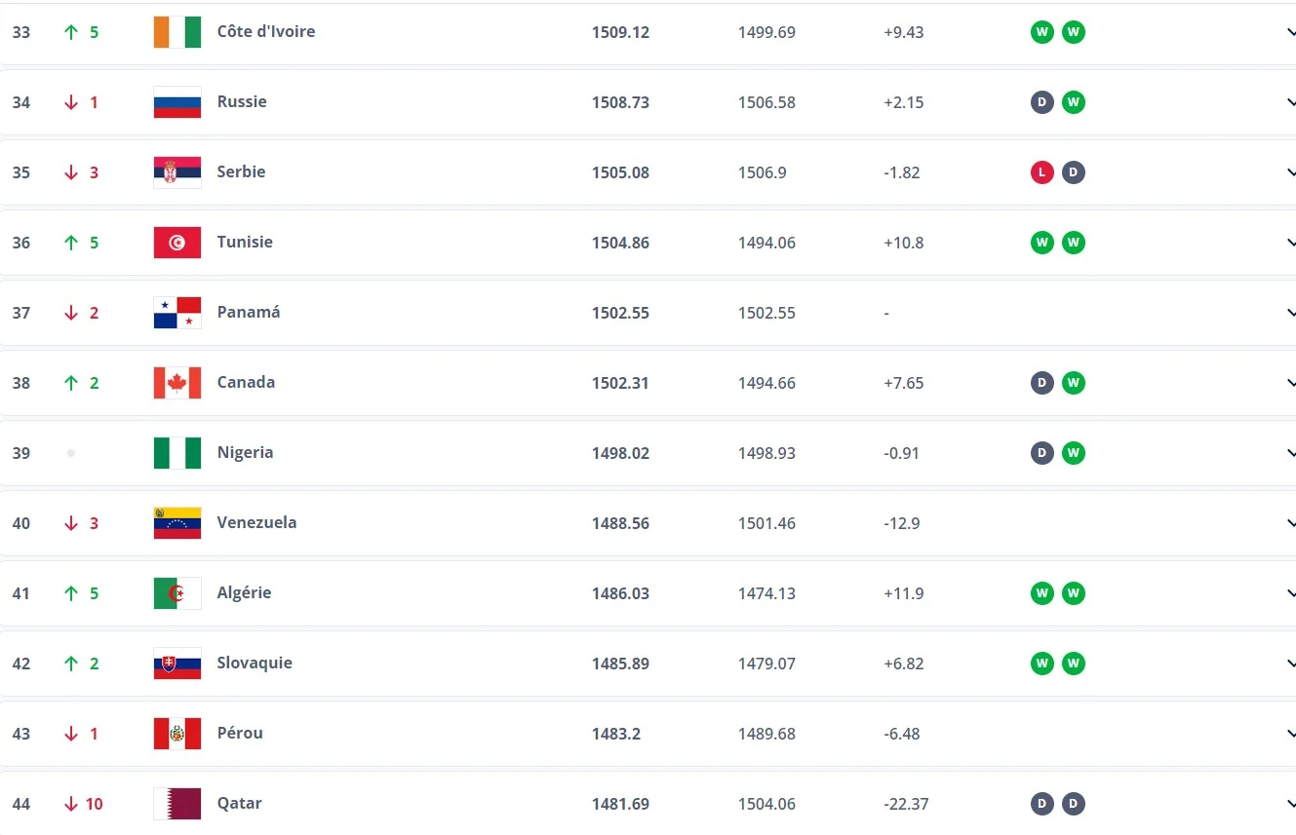Click the Tunisie flag icon
Image resolution: width=1296 pixels, height=835 pixels.
click(x=177, y=243)
